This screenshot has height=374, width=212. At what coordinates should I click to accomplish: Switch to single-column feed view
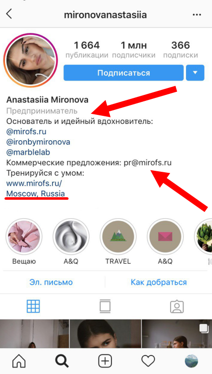click(105, 306)
